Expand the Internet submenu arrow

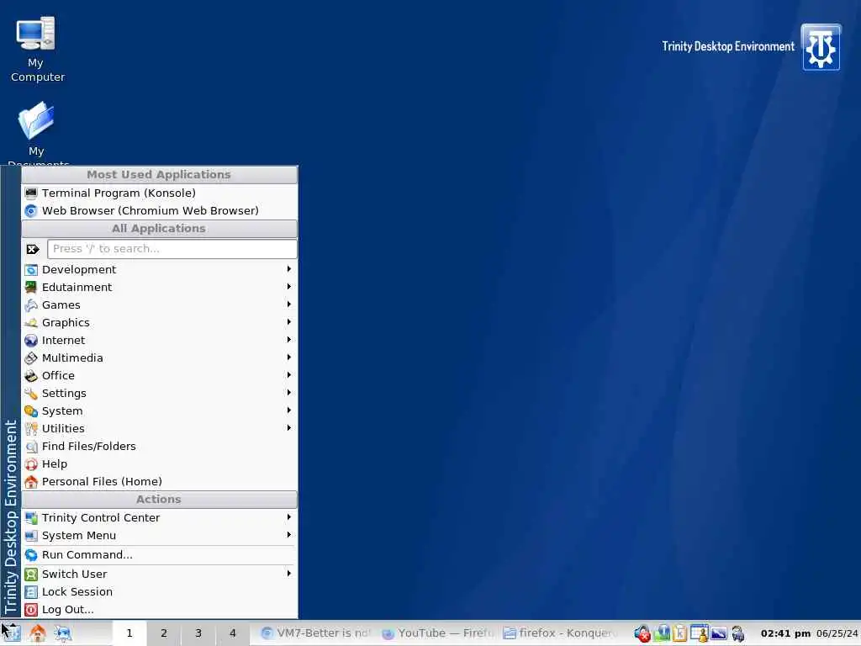289,340
